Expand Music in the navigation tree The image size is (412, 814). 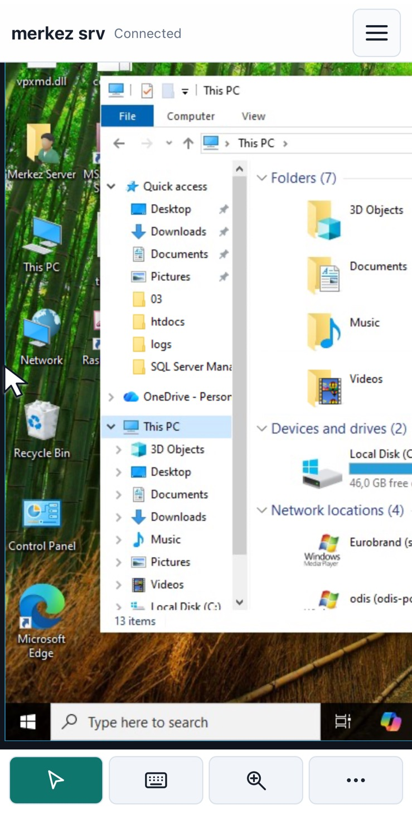[x=118, y=540]
